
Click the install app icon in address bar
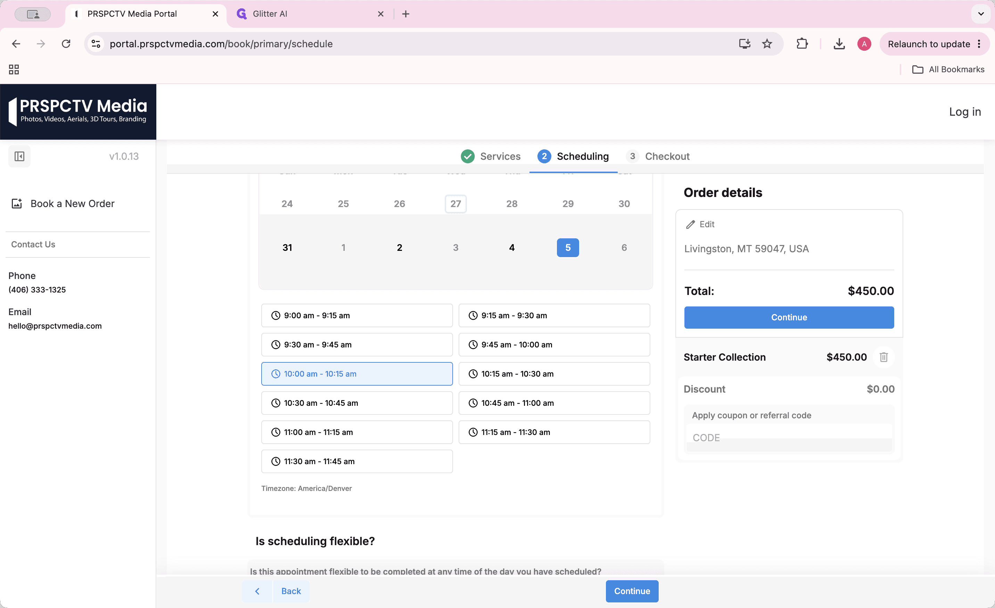click(x=744, y=43)
